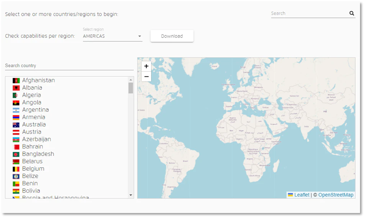Focus the Search country input field
The height and width of the screenshot is (218, 365).
[x=69, y=66]
